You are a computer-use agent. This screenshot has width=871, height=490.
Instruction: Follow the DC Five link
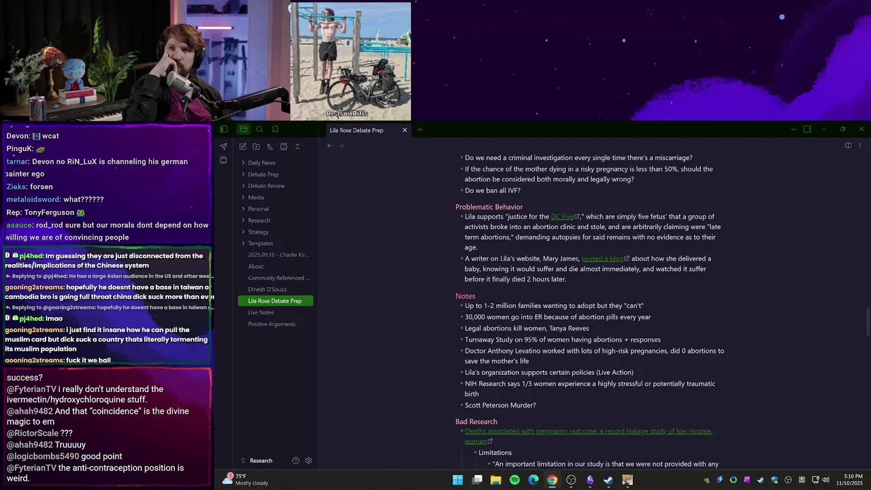[564, 216]
